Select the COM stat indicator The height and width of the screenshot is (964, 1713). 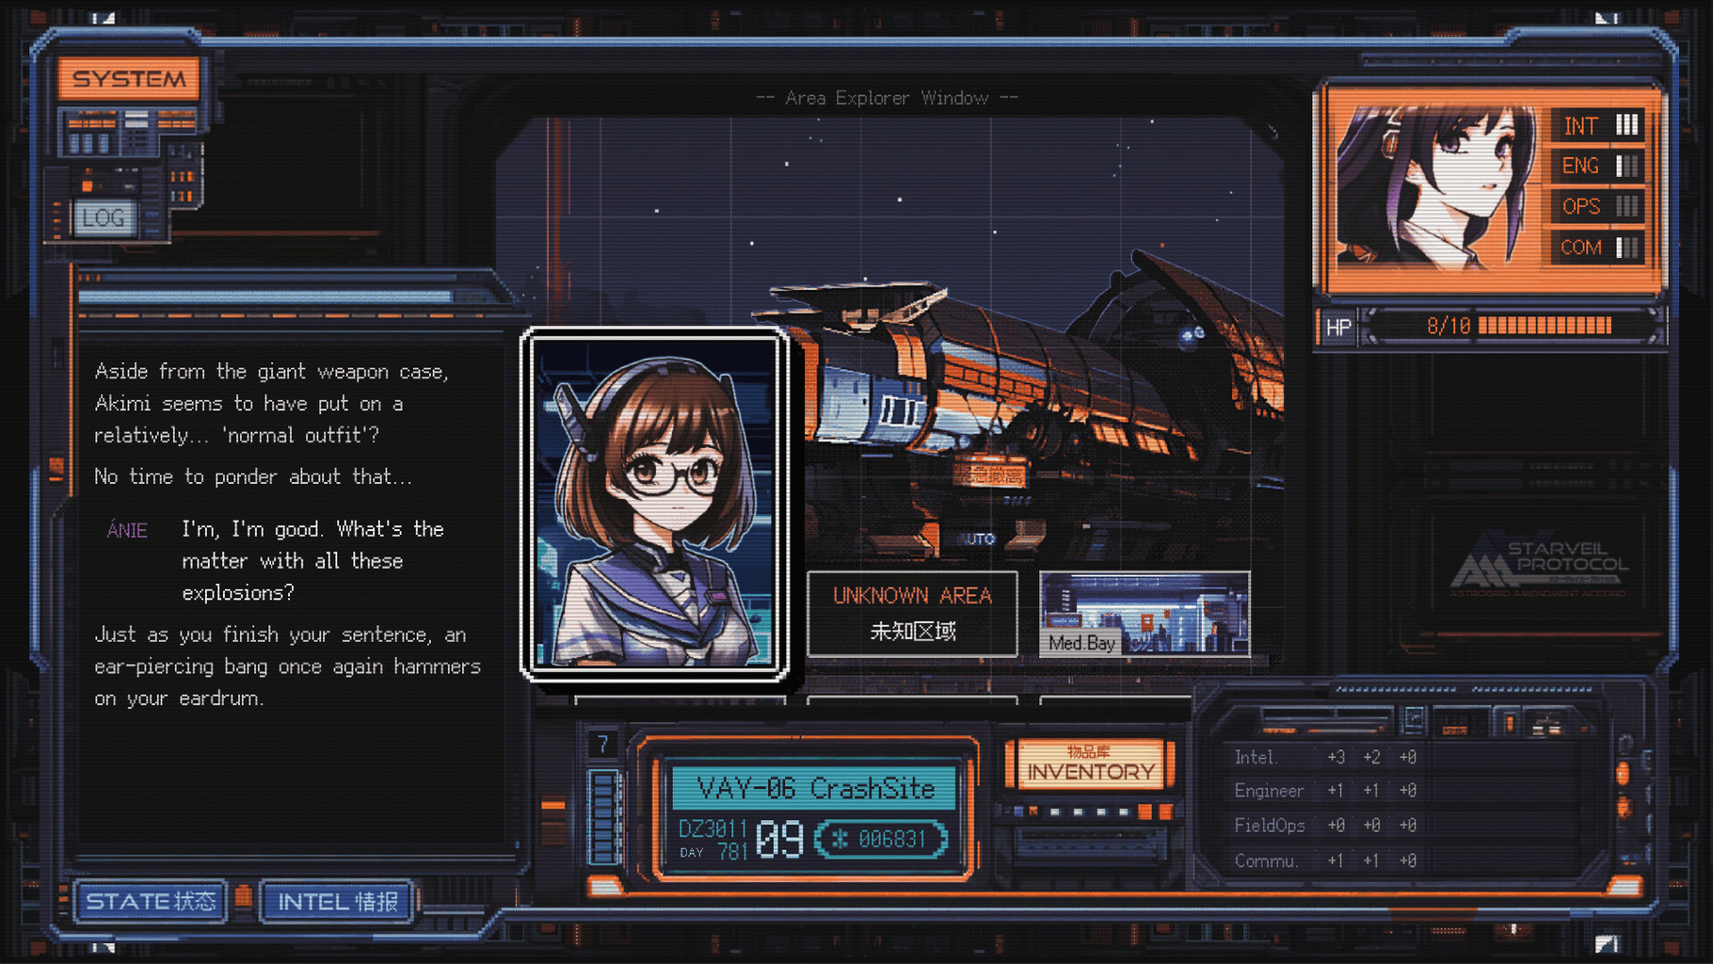pos(1598,247)
